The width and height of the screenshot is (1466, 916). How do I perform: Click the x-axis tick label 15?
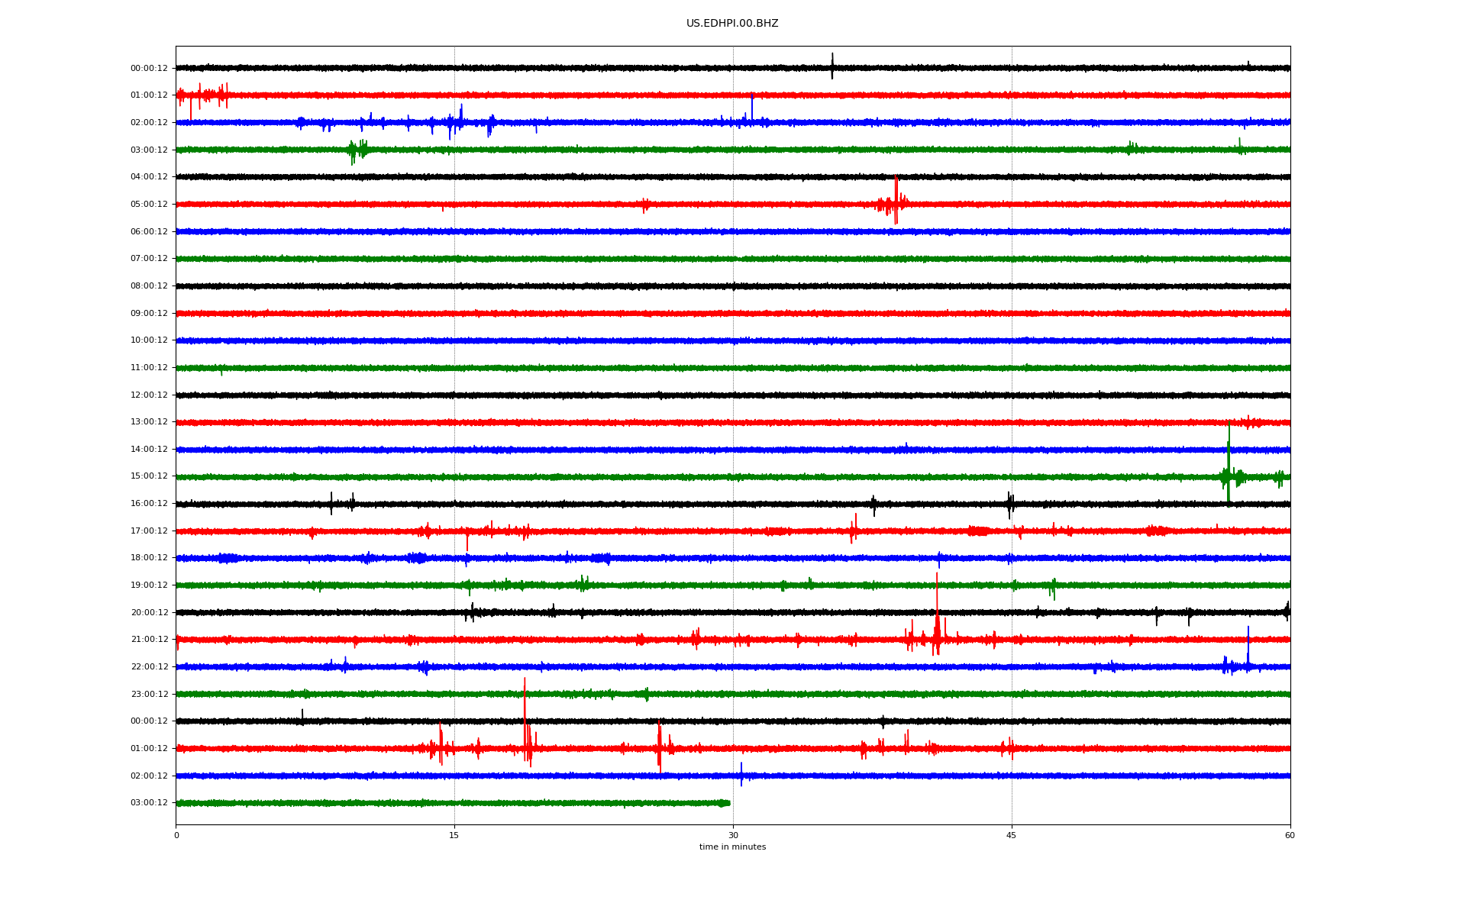coord(454,836)
